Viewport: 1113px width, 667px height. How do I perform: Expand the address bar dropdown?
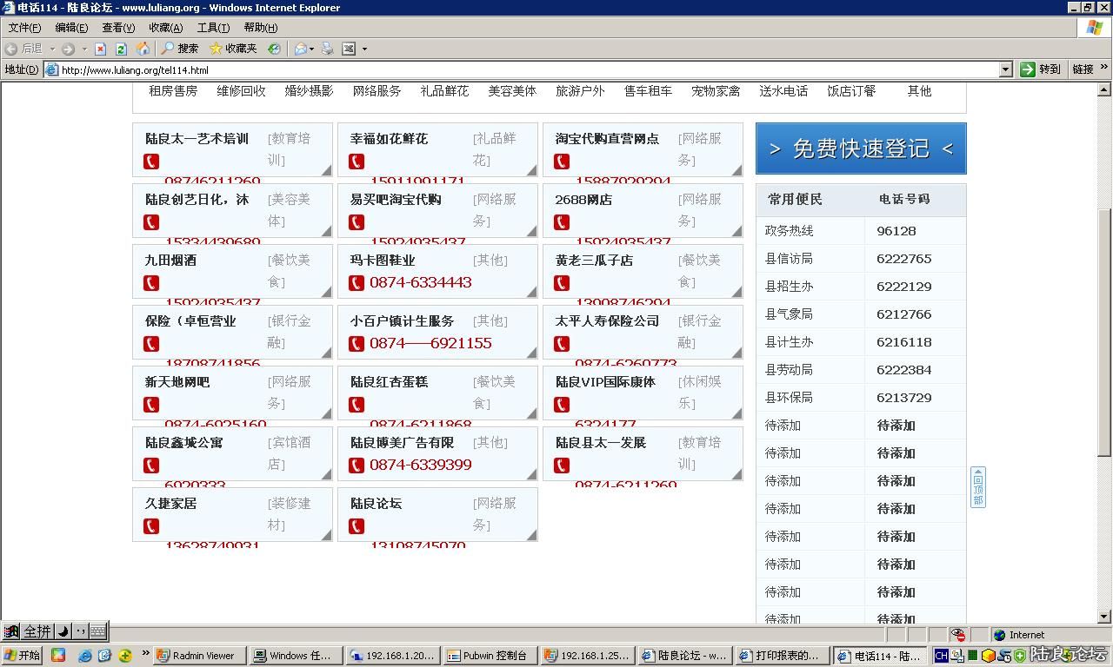pyautogui.click(x=1005, y=69)
